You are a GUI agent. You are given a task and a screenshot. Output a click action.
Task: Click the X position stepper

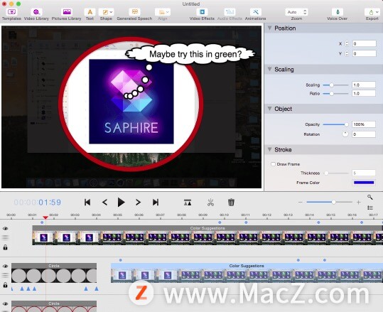click(347, 43)
